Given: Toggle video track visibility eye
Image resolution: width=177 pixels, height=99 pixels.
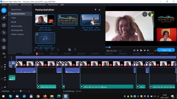Looking at the screenshot, I should pos(5,65).
